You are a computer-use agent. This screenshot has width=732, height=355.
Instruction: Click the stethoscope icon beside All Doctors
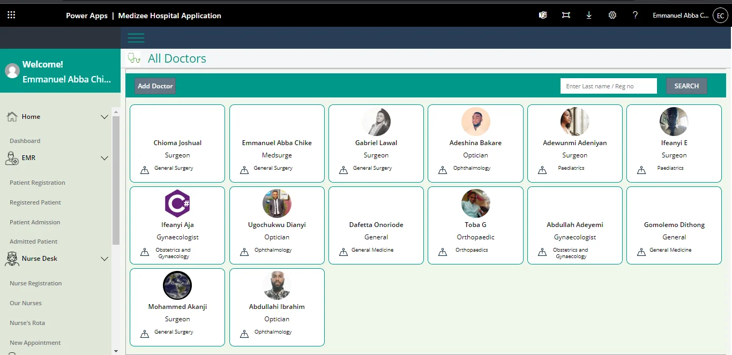[x=134, y=58]
